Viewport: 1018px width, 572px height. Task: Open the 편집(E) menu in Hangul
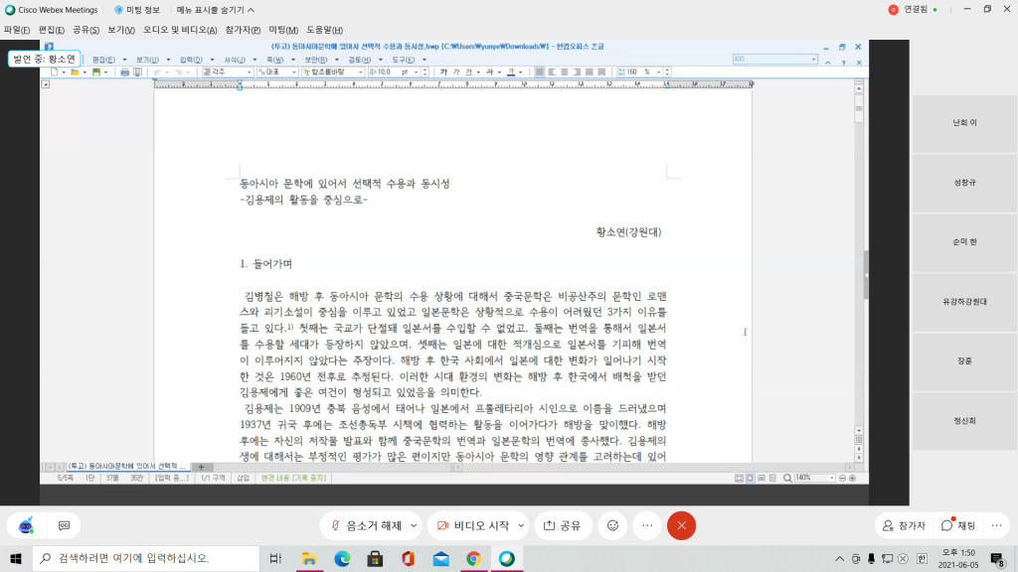103,60
